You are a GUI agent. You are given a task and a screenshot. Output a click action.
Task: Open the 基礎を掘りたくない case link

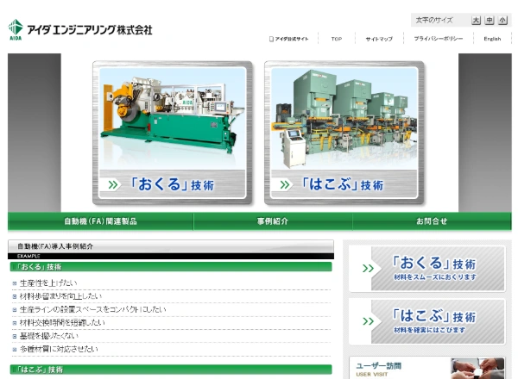tap(49, 336)
